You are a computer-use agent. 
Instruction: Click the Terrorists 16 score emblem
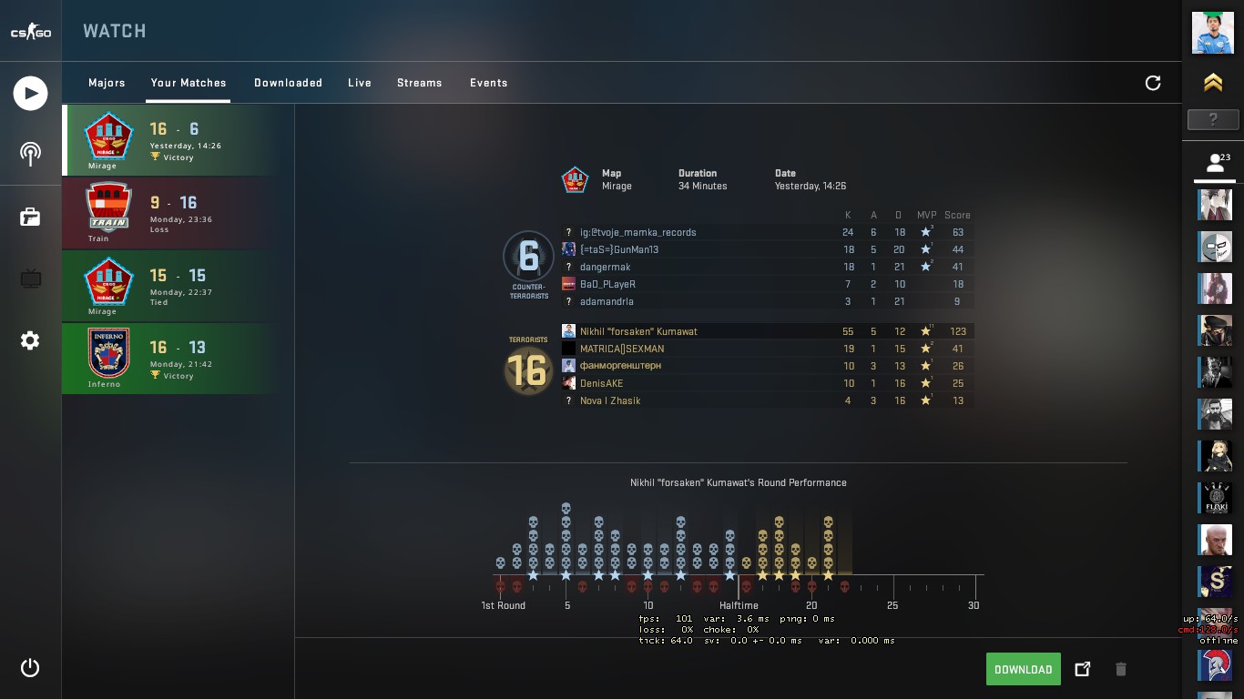coord(528,371)
